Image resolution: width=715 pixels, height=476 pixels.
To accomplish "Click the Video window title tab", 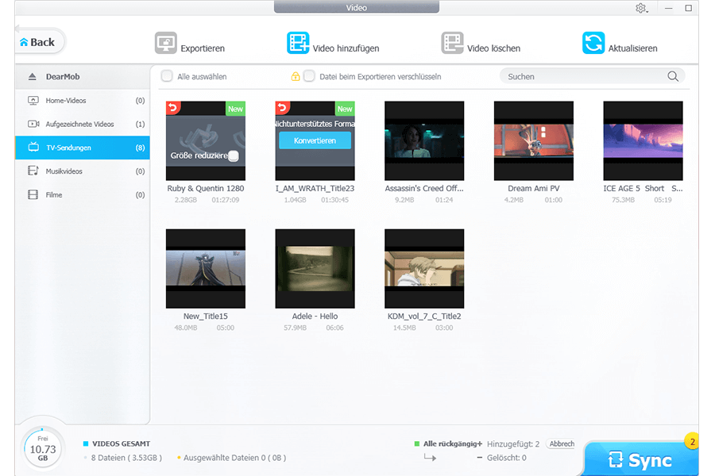I will coord(357,7).
